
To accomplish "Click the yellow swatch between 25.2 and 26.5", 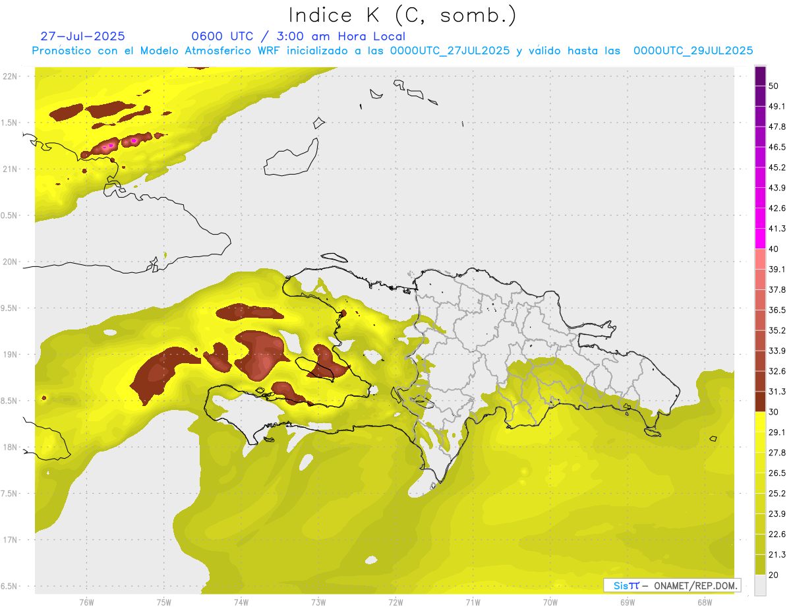I will coord(761,483).
